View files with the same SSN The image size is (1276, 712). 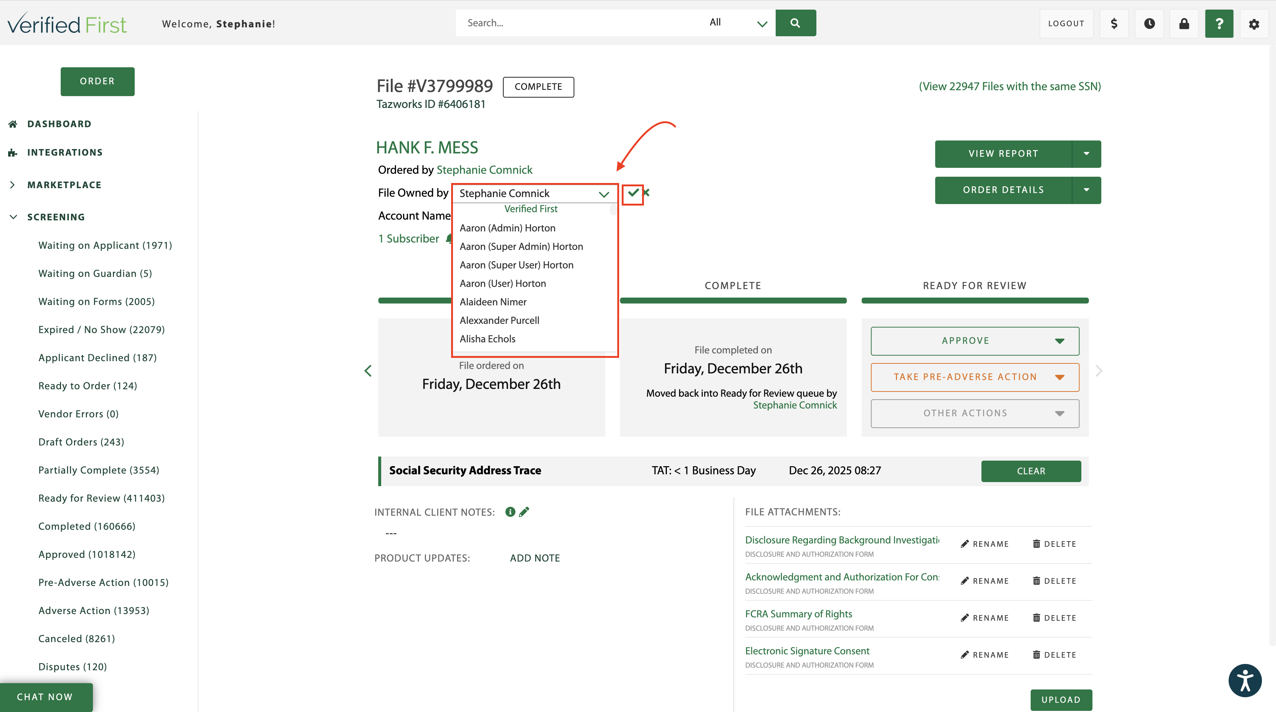click(x=1010, y=86)
